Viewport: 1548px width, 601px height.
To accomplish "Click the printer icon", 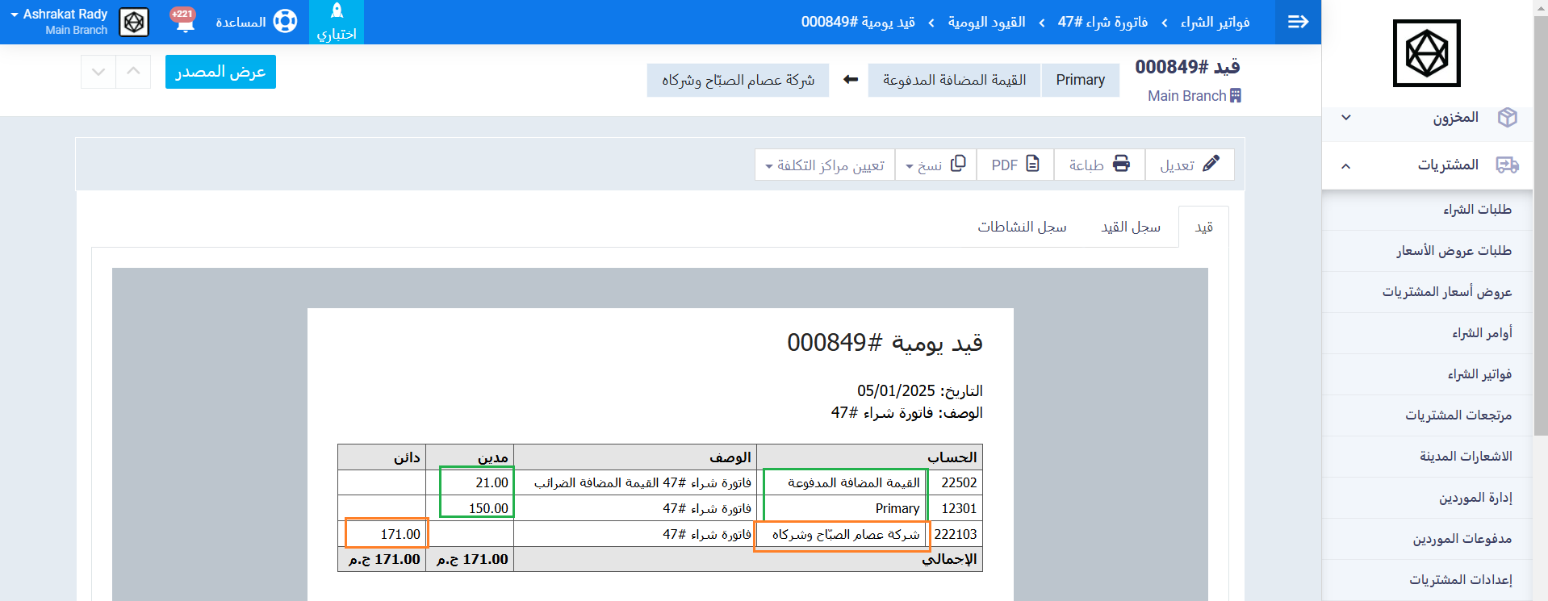I will pyautogui.click(x=1121, y=164).
